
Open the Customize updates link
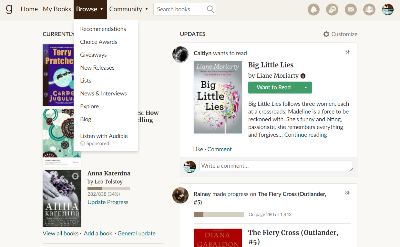pos(344,34)
